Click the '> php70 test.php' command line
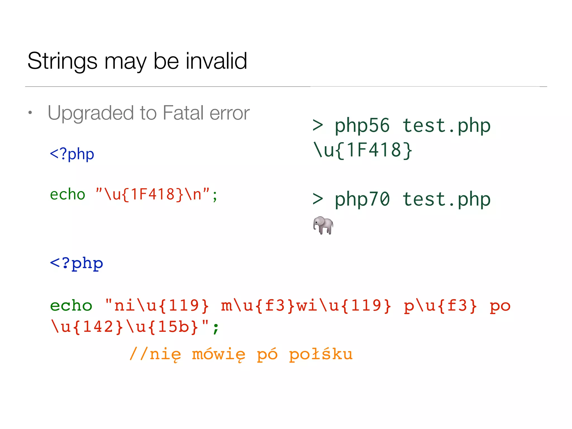This screenshot has width=572, height=429. pos(401,199)
